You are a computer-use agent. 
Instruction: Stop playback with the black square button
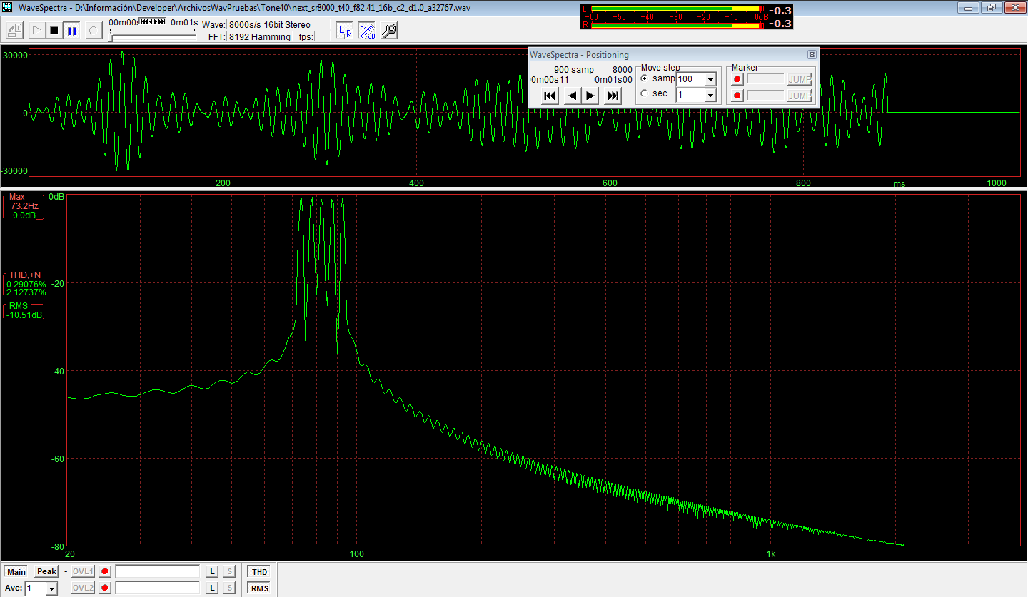pos(54,30)
